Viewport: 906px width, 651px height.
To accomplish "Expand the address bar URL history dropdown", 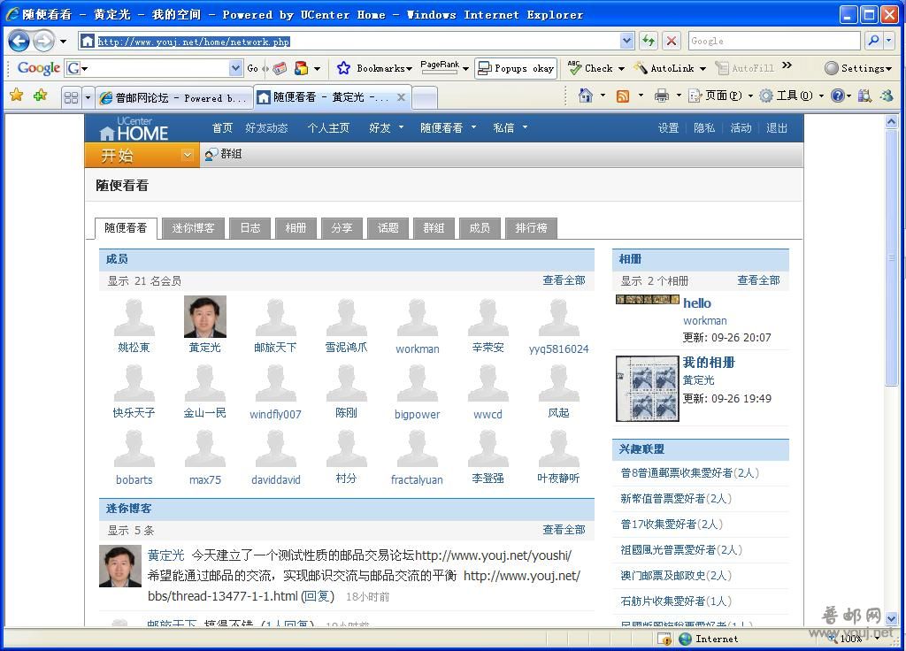I will (627, 41).
